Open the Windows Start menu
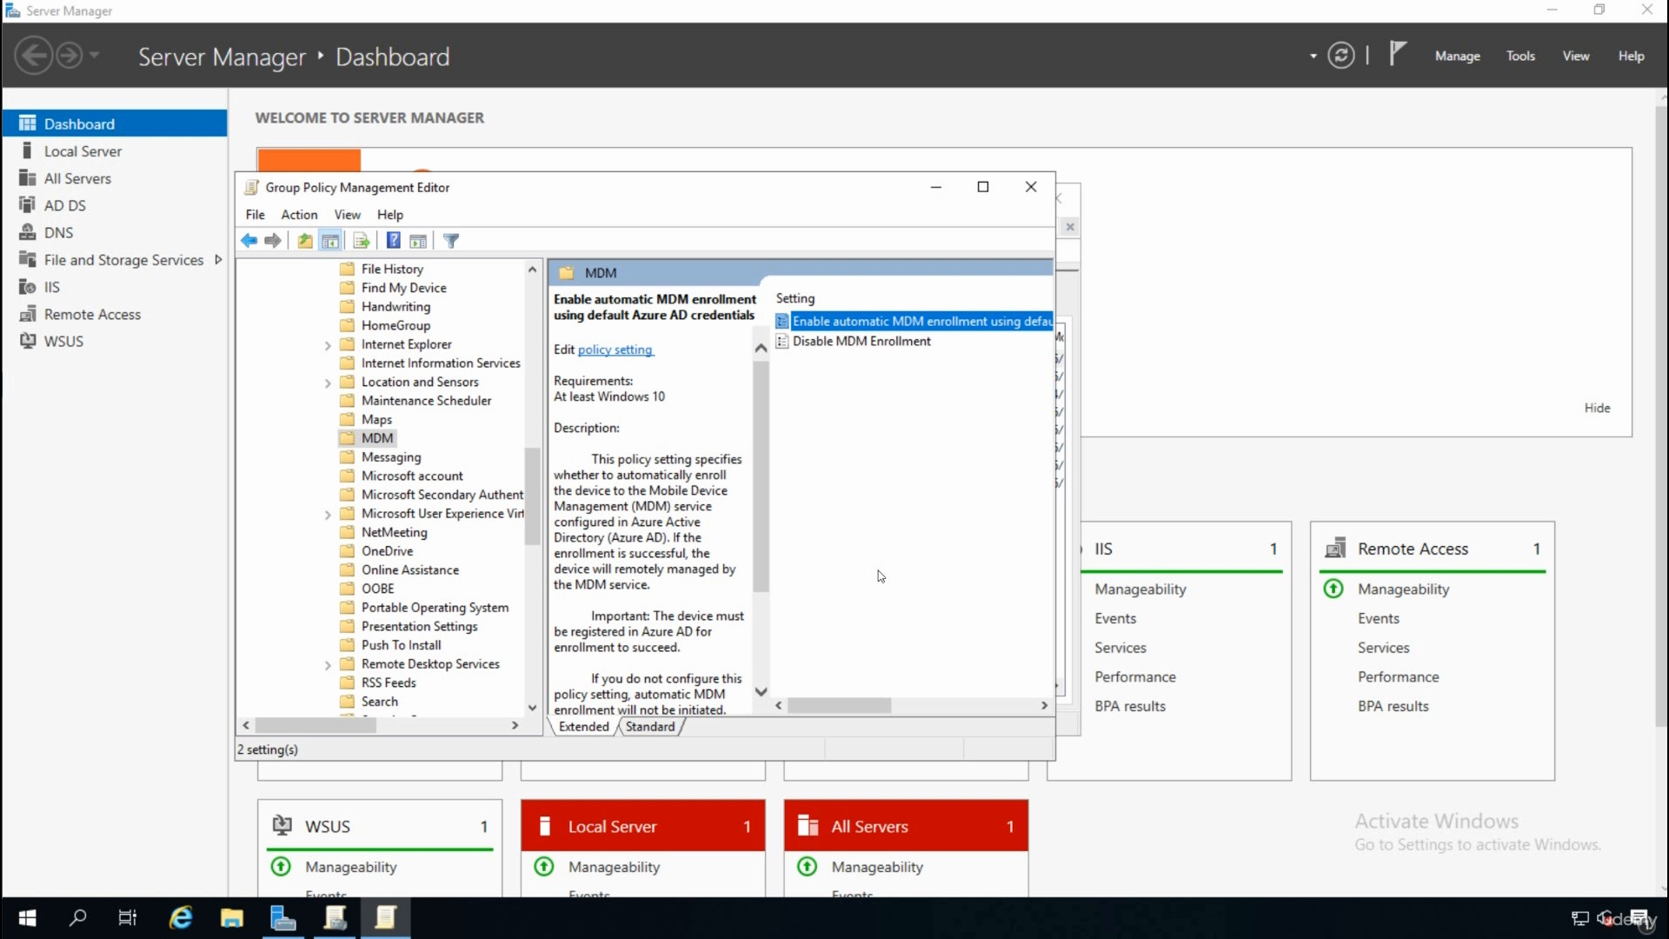 27,918
